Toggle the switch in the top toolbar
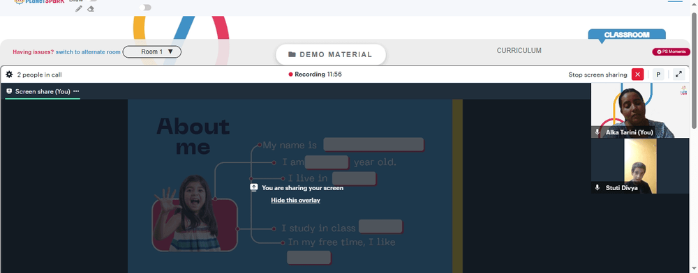The height and width of the screenshot is (273, 698). click(145, 8)
